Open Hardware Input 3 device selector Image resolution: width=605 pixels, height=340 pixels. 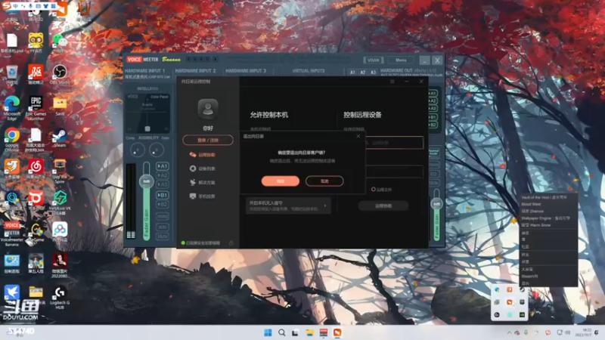point(246,71)
